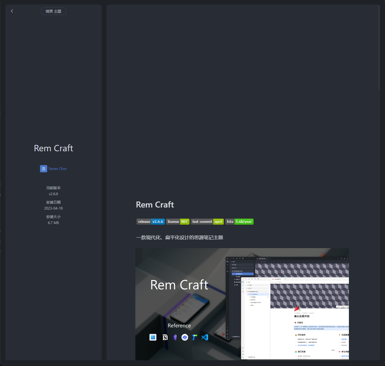Click the 暗黑 主题 tag at the top
The image size is (385, 366).
coord(53,11)
